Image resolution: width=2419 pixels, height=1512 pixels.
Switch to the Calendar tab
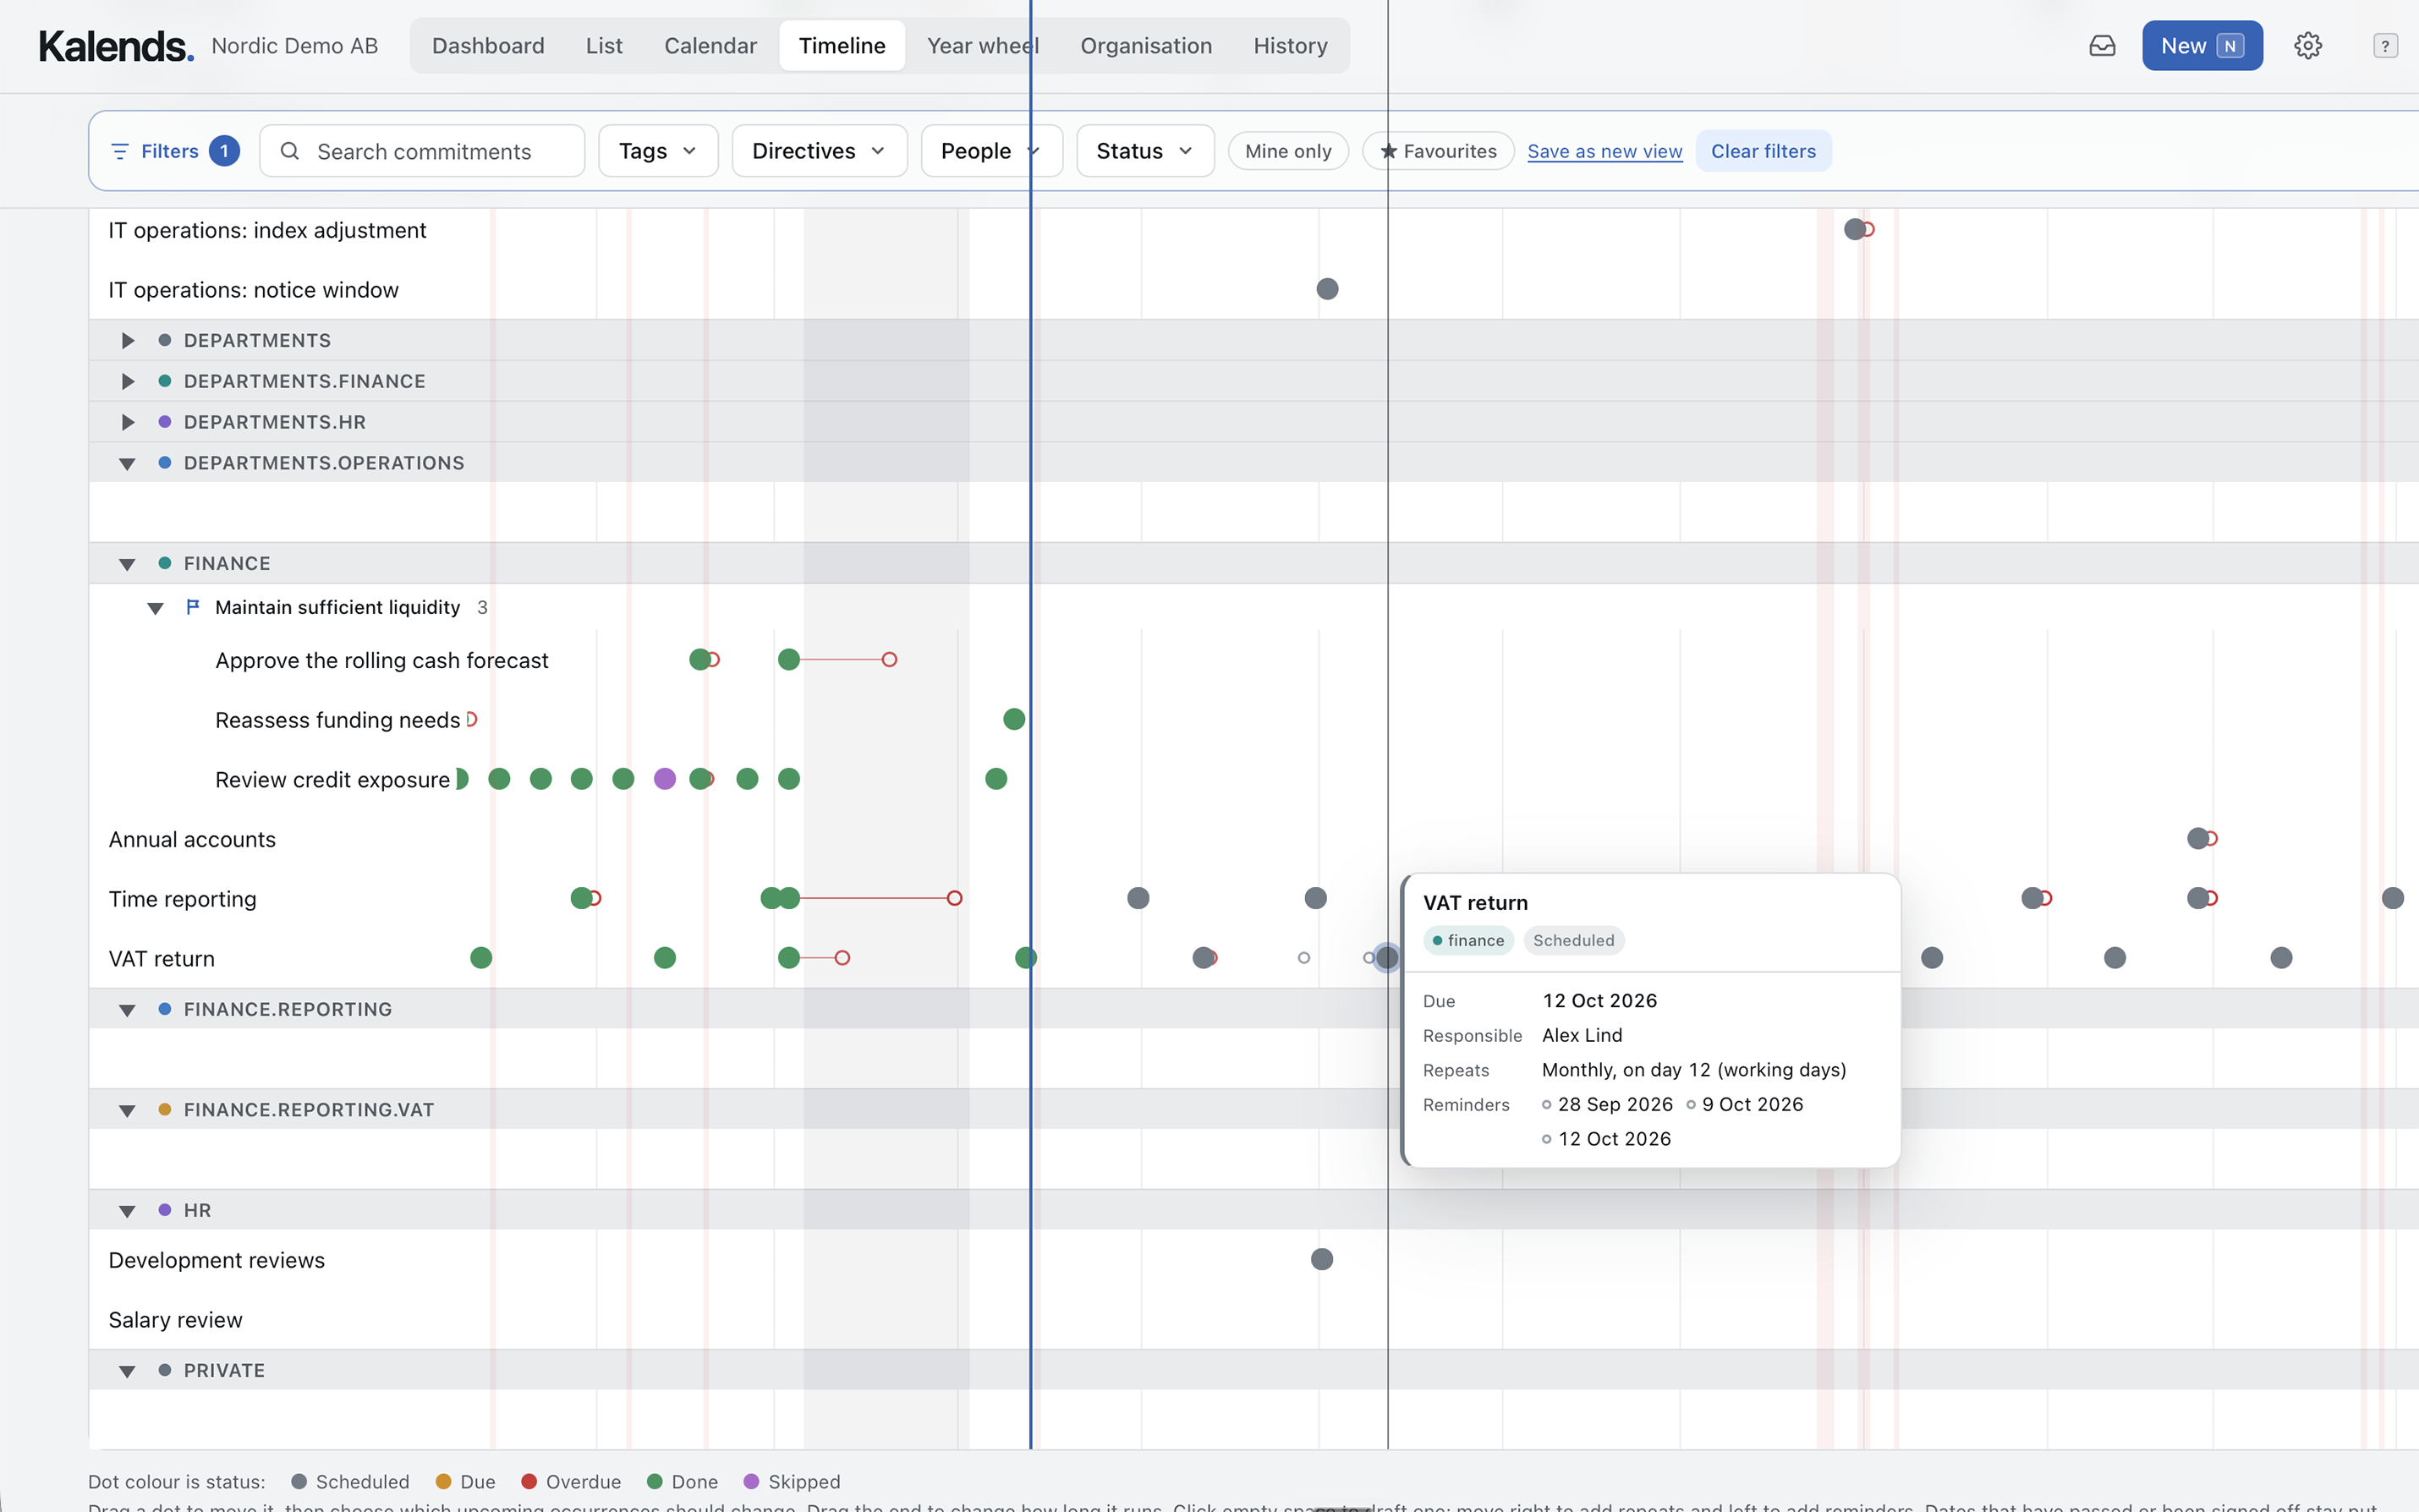pyautogui.click(x=710, y=46)
